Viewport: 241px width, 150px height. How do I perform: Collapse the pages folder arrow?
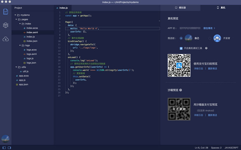point(16,19)
